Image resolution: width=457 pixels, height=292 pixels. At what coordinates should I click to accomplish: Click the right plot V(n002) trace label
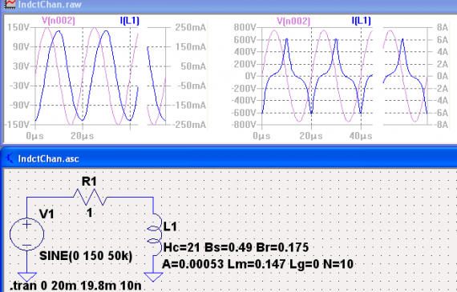tap(293, 22)
